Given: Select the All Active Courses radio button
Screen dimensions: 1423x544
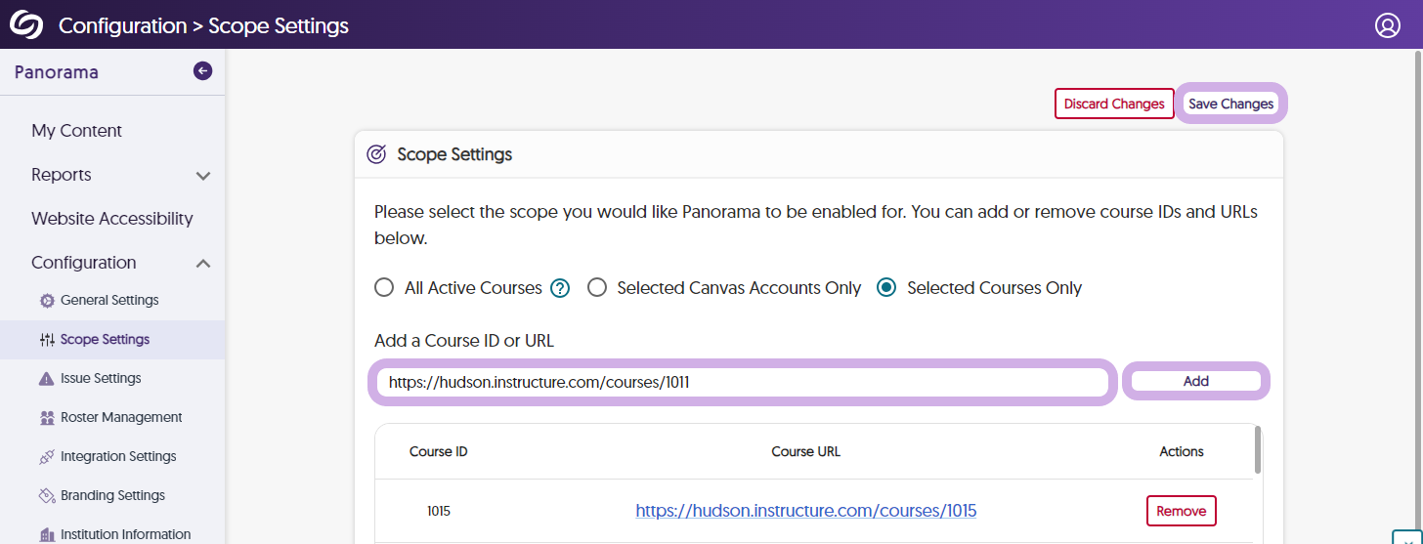Looking at the screenshot, I should [x=384, y=288].
